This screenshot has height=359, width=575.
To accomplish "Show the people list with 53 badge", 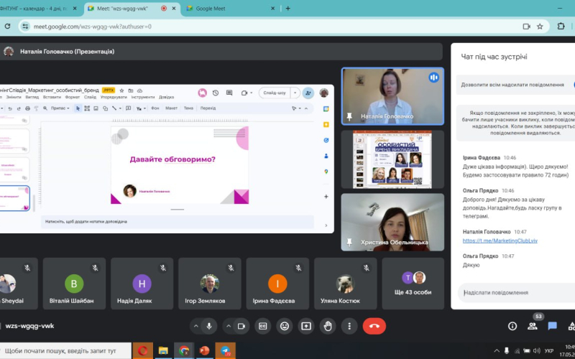I will point(533,326).
